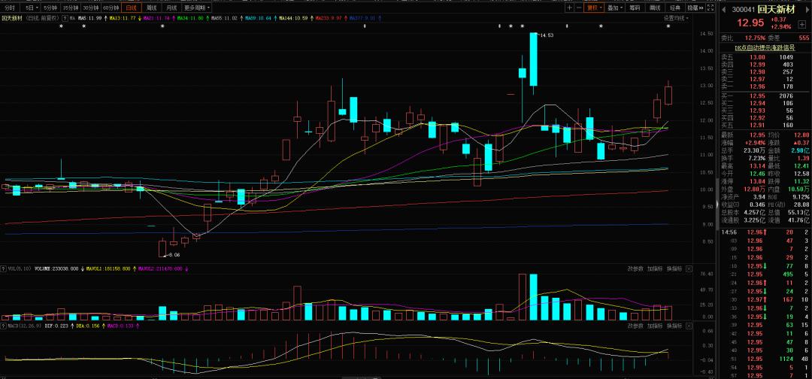
Task: Switch to 5分钟 chart period
Action: tap(50, 8)
